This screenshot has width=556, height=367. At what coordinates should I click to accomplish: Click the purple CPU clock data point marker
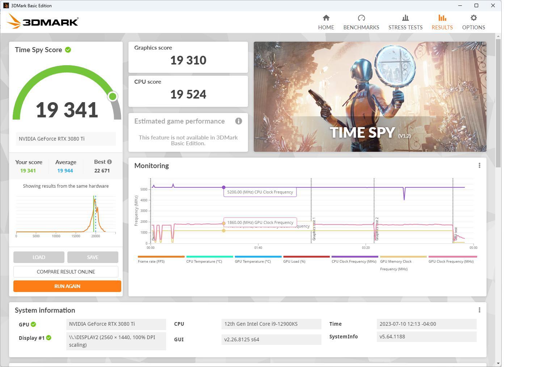pyautogui.click(x=224, y=187)
